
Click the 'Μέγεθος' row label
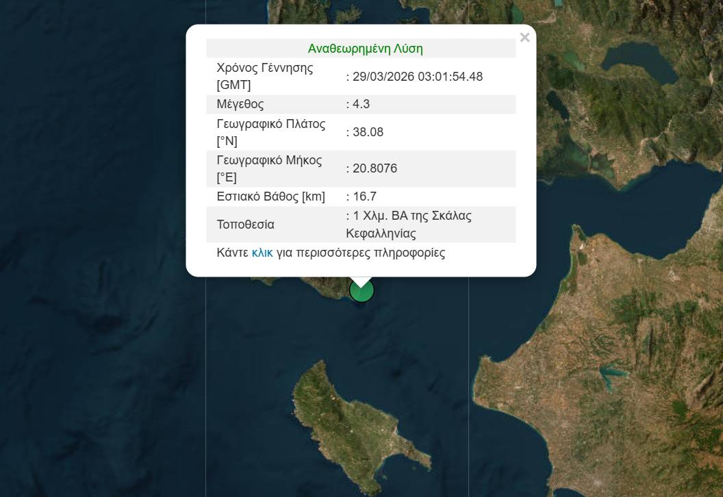point(240,104)
